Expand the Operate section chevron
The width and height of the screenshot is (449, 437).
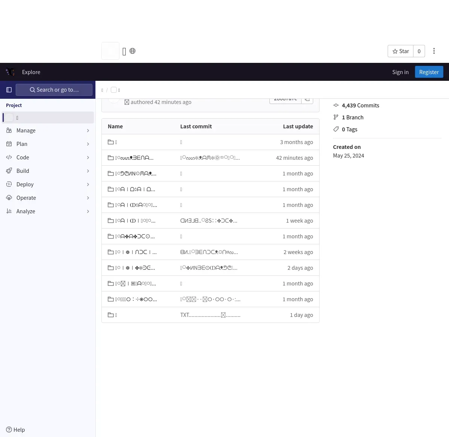point(88,198)
